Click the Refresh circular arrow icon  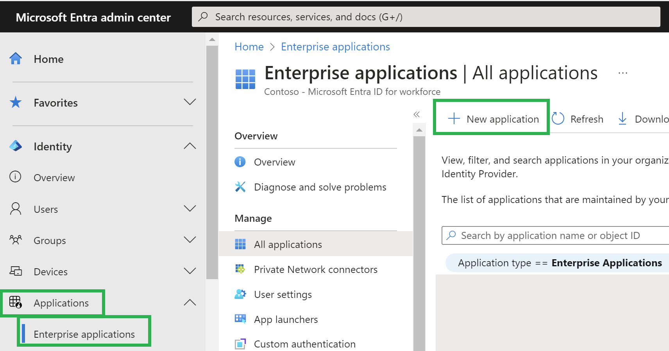click(x=558, y=118)
